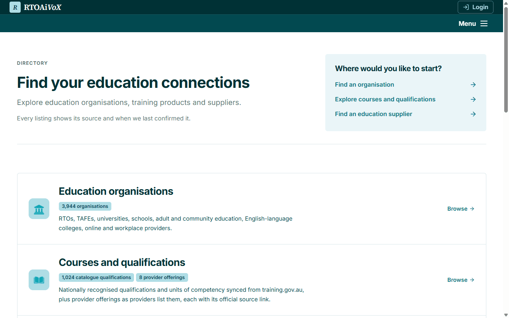Click the Every listing shows its source text
The image size is (509, 318).
104,118
